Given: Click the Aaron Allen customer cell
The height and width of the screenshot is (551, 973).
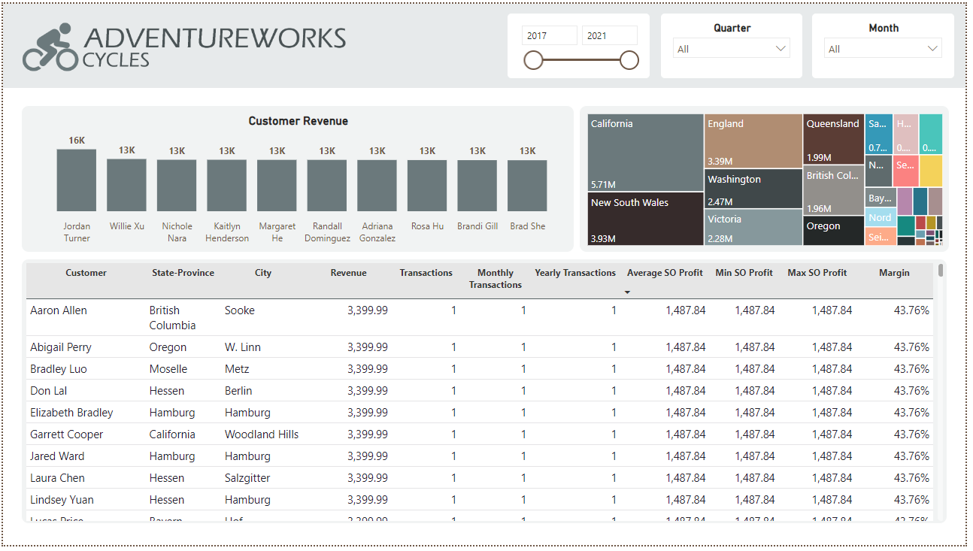Looking at the screenshot, I should click(x=59, y=310).
